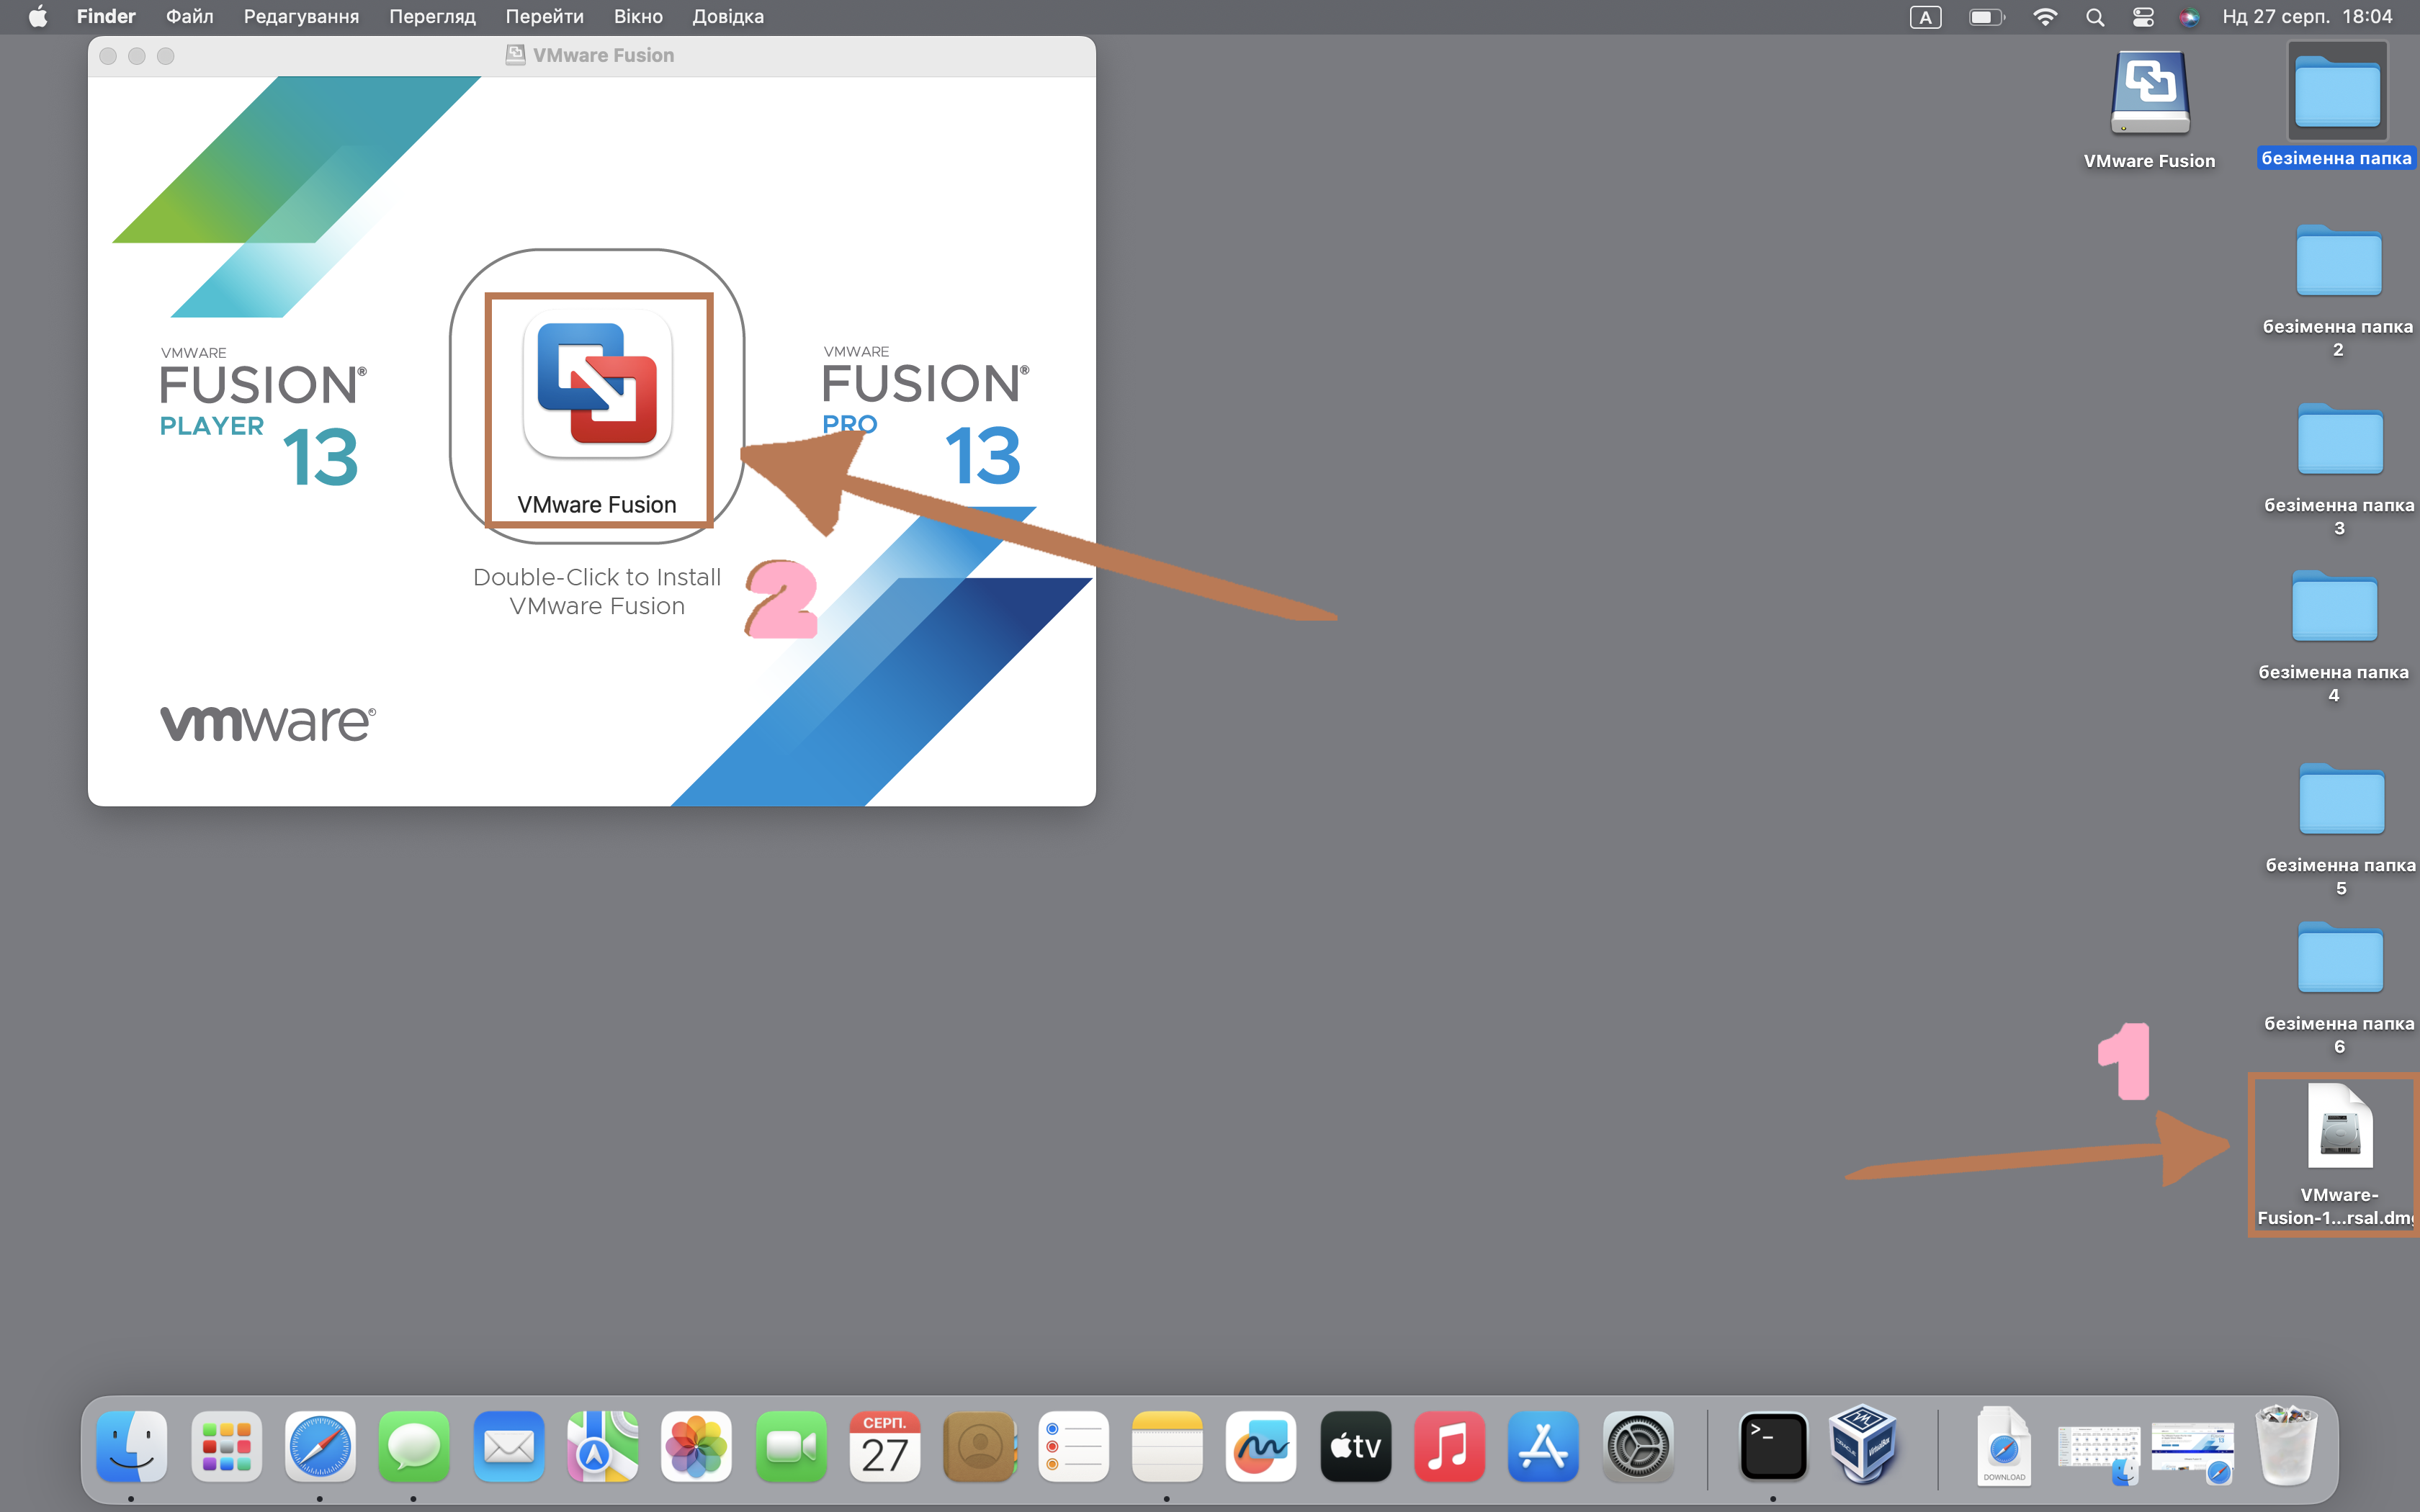Select folder безіменна папка 2
Image resolution: width=2420 pixels, height=1512 pixels.
[2338, 261]
